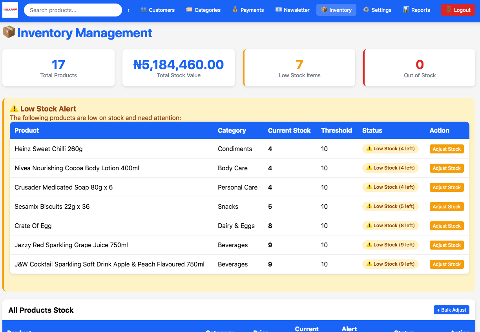
Task: Focus the Search products field
Action: point(73,10)
